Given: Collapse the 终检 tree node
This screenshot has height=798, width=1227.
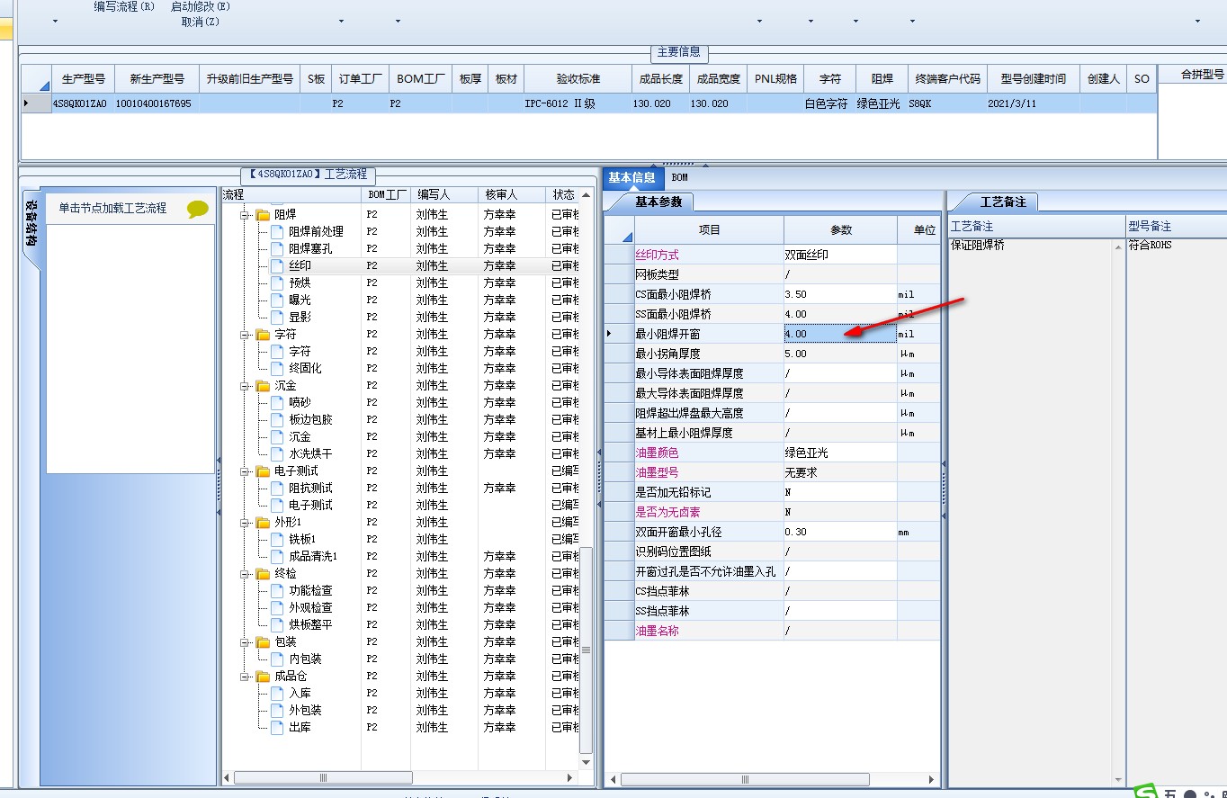Looking at the screenshot, I should 244,574.
